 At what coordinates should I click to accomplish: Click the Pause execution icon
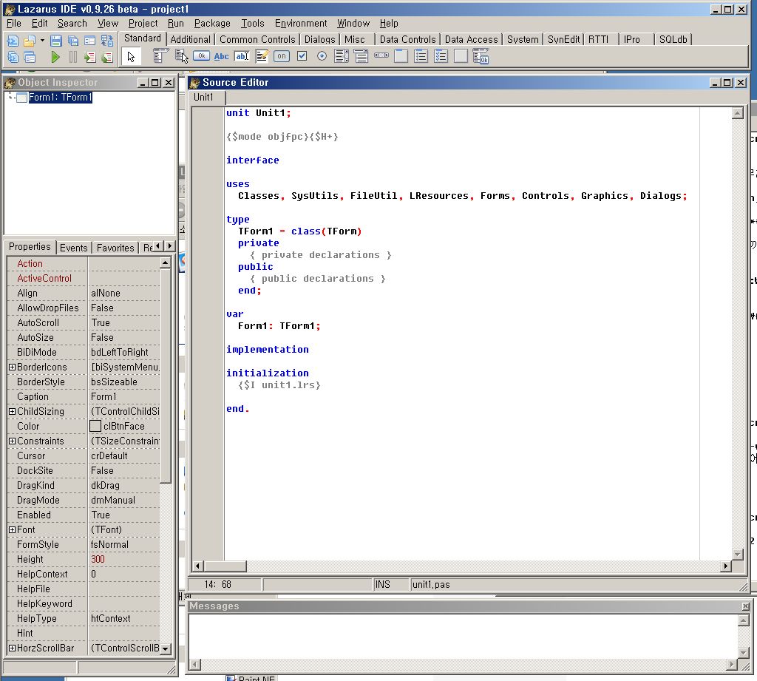[73, 57]
